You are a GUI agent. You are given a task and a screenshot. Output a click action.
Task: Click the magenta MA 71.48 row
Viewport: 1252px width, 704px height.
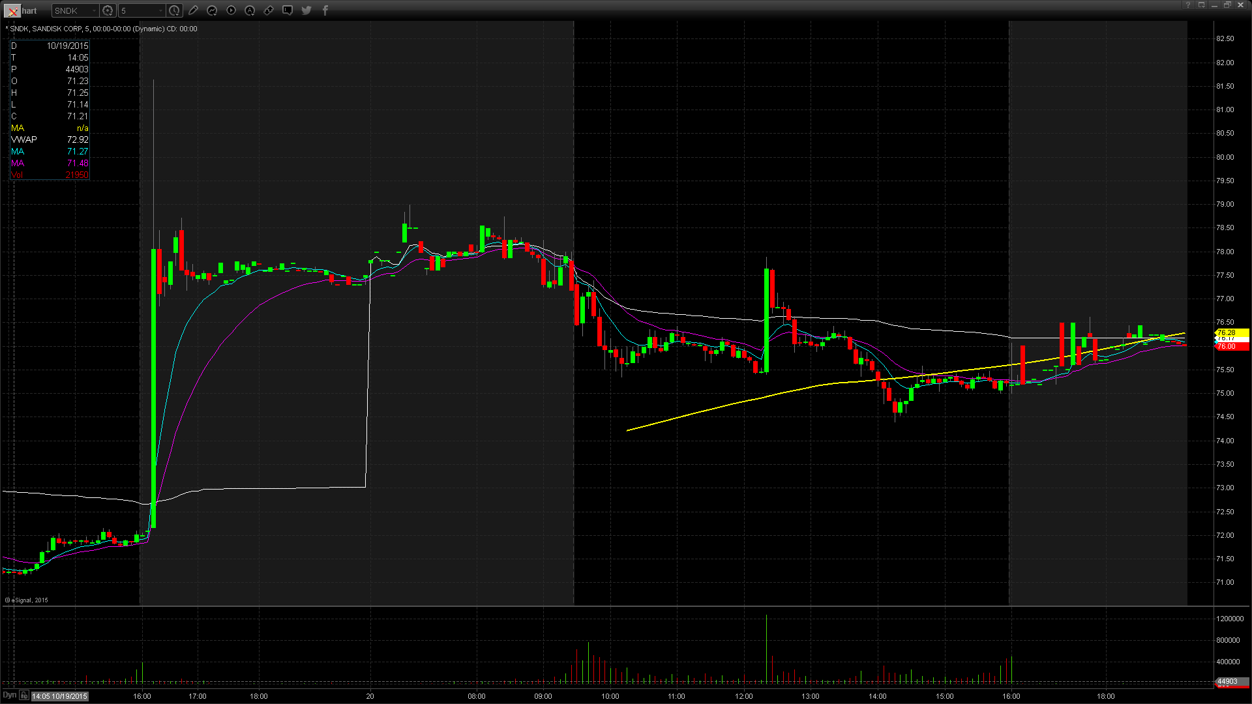coord(50,163)
